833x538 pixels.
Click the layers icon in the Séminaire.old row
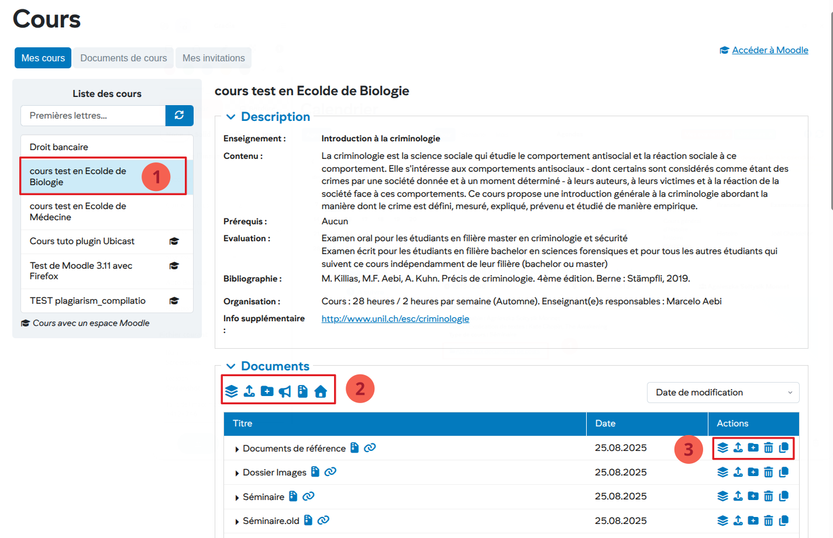tap(723, 520)
